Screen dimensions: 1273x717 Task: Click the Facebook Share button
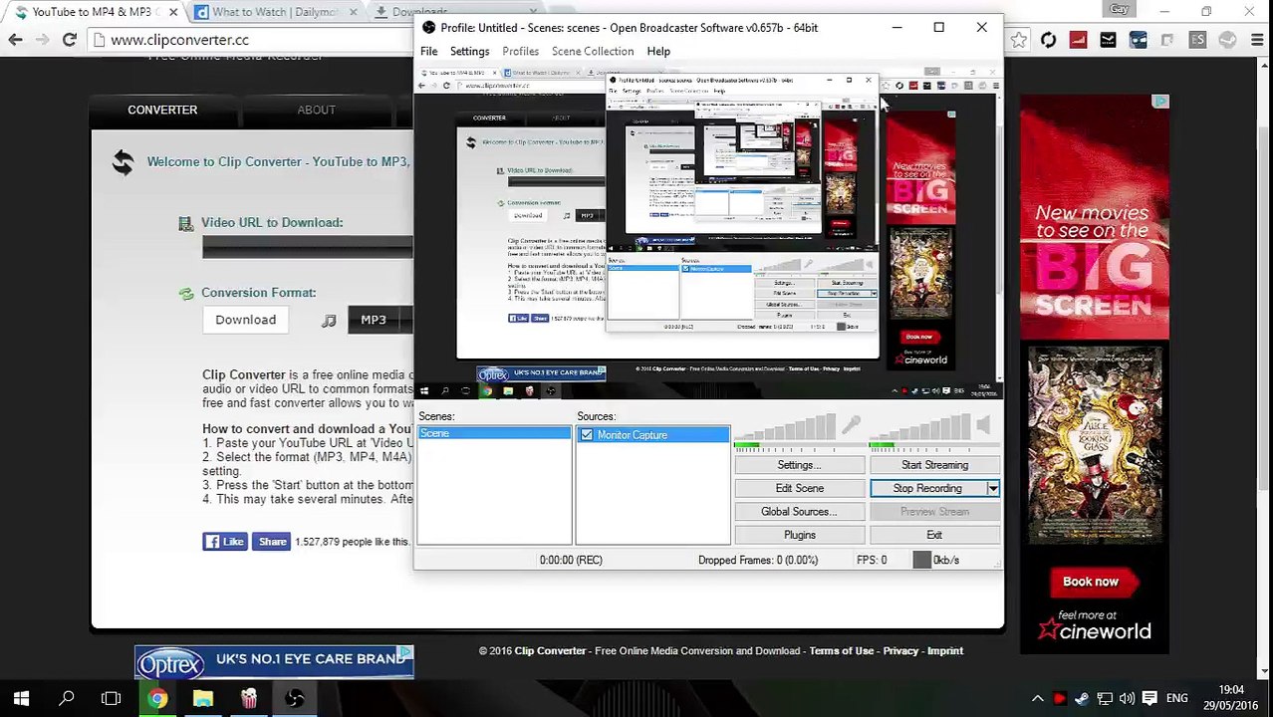[272, 542]
